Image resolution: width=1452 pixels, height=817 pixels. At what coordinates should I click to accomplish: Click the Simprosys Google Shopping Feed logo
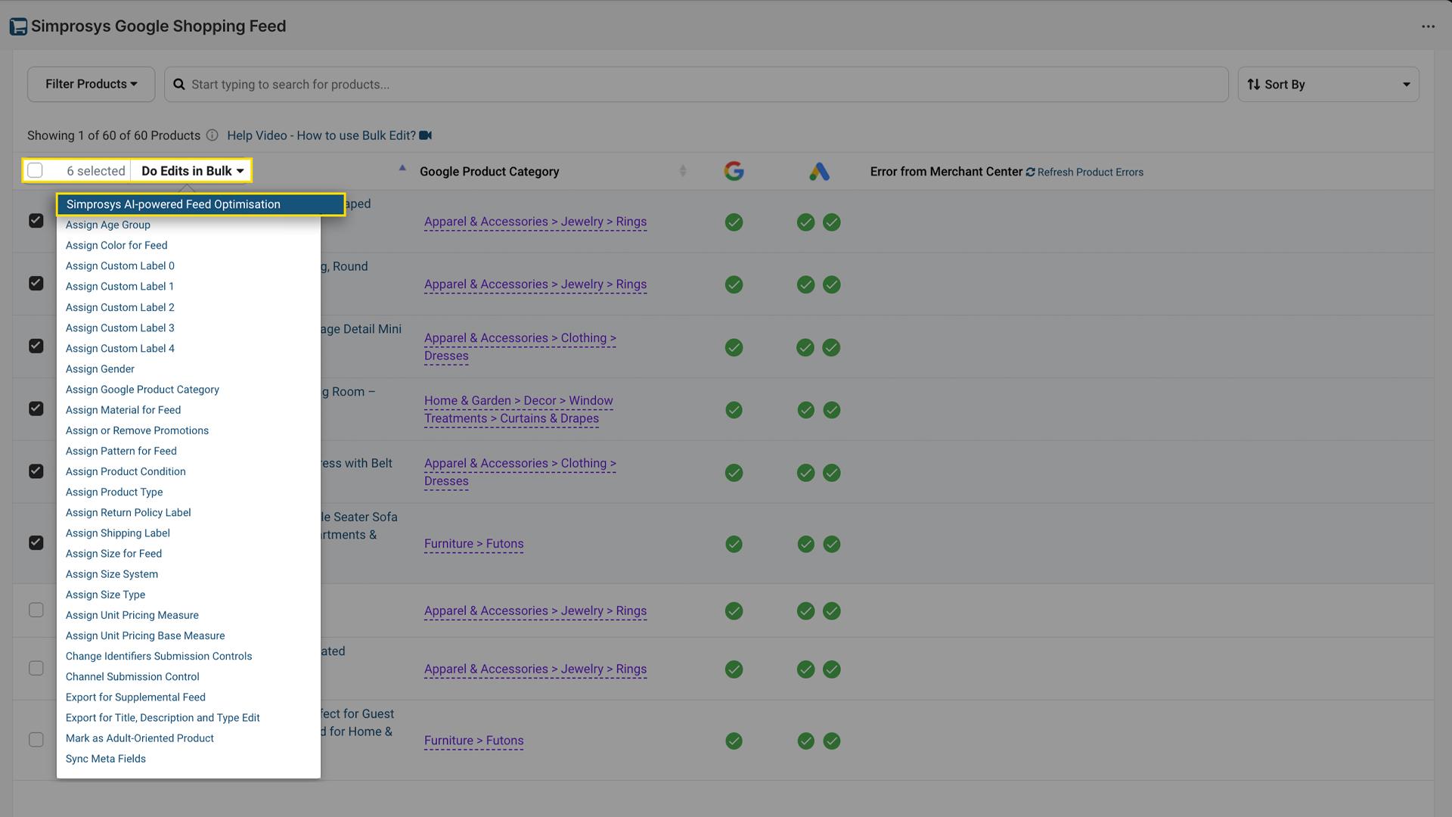point(17,26)
